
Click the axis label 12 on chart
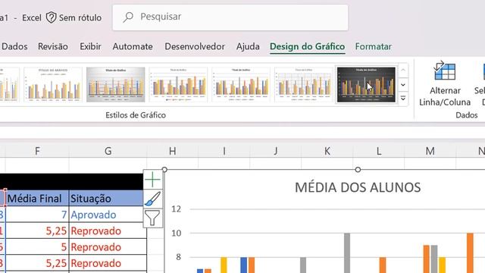click(x=177, y=209)
